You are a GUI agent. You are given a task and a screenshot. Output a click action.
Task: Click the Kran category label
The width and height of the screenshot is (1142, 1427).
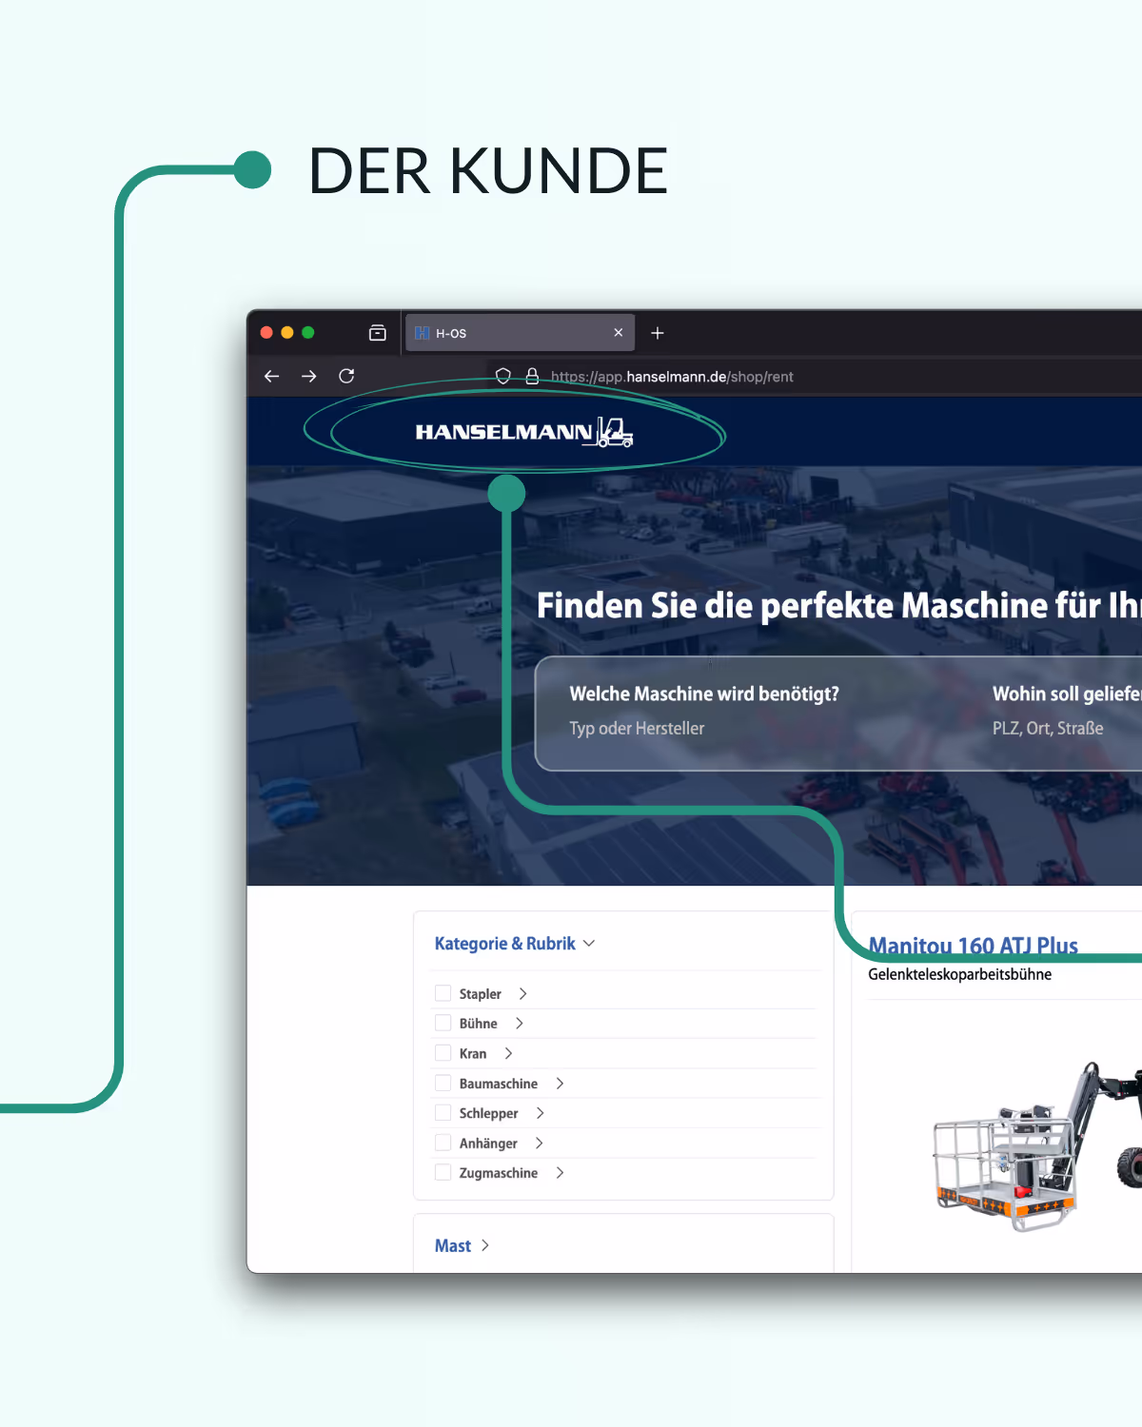[472, 1053]
